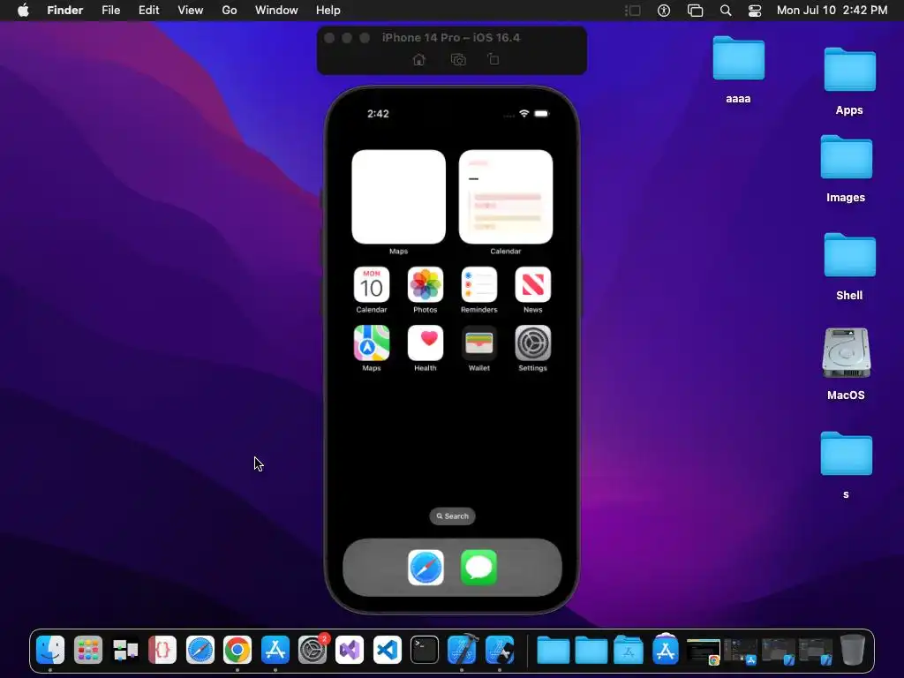The width and height of the screenshot is (904, 678).
Task: Open the Go menu
Action: click(x=230, y=11)
